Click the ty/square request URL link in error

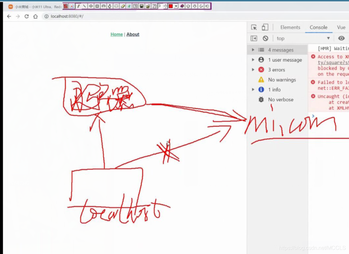[333, 63]
